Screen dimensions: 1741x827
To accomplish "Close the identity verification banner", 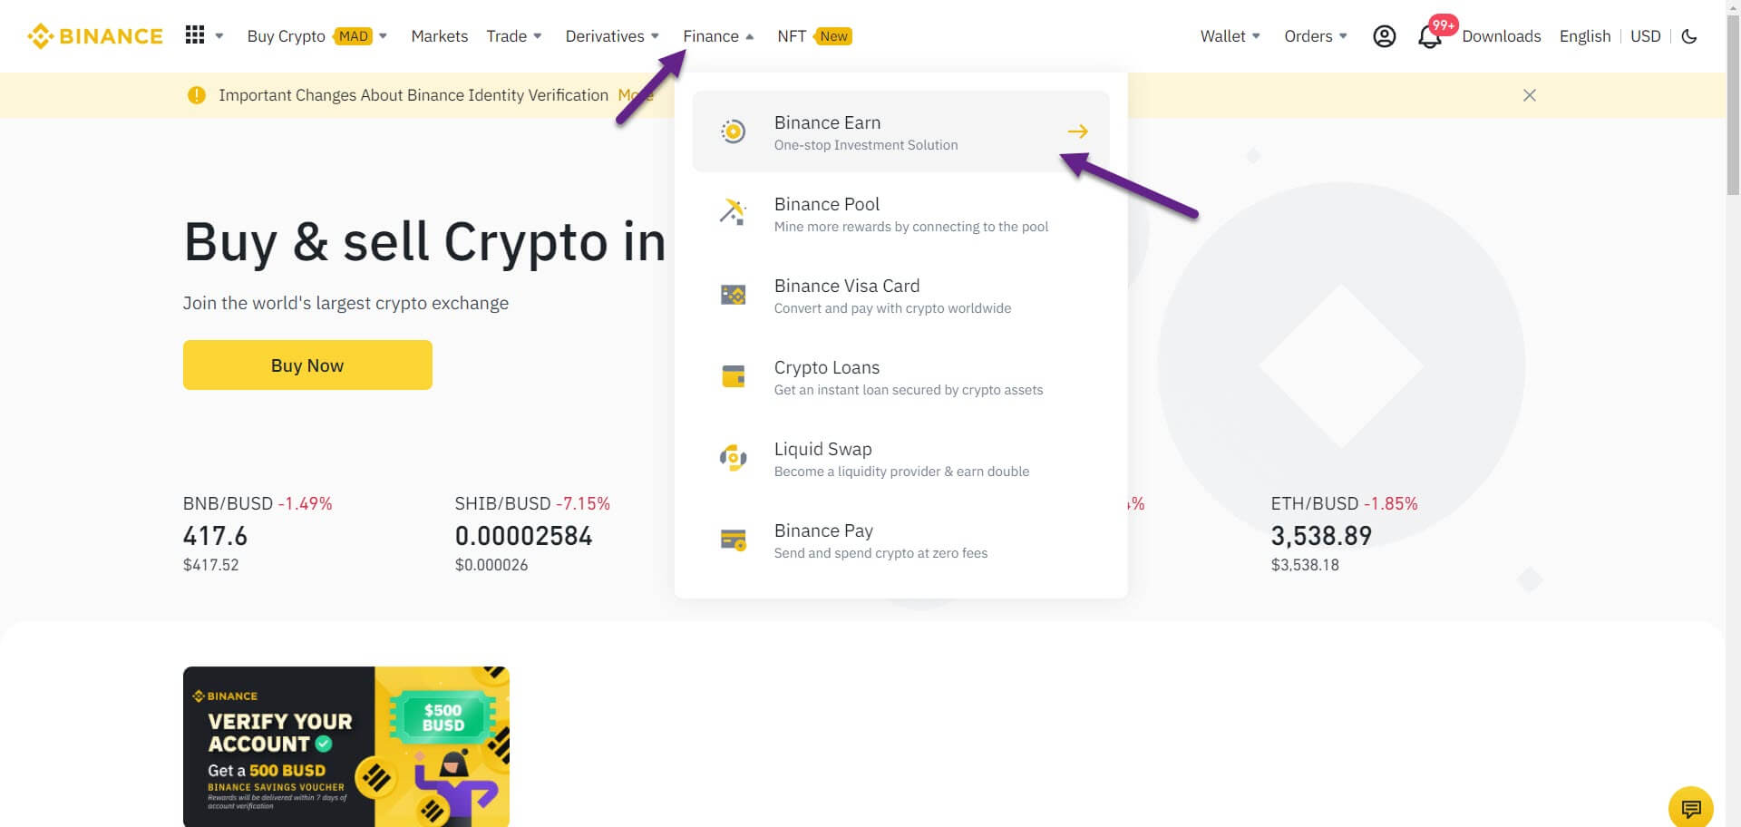I will pyautogui.click(x=1530, y=95).
